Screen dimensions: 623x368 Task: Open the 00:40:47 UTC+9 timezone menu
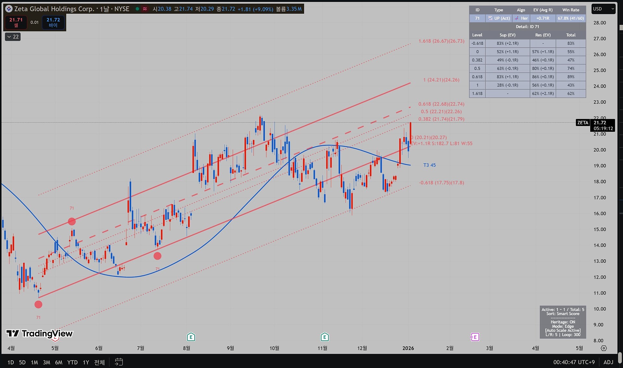pyautogui.click(x=574, y=362)
